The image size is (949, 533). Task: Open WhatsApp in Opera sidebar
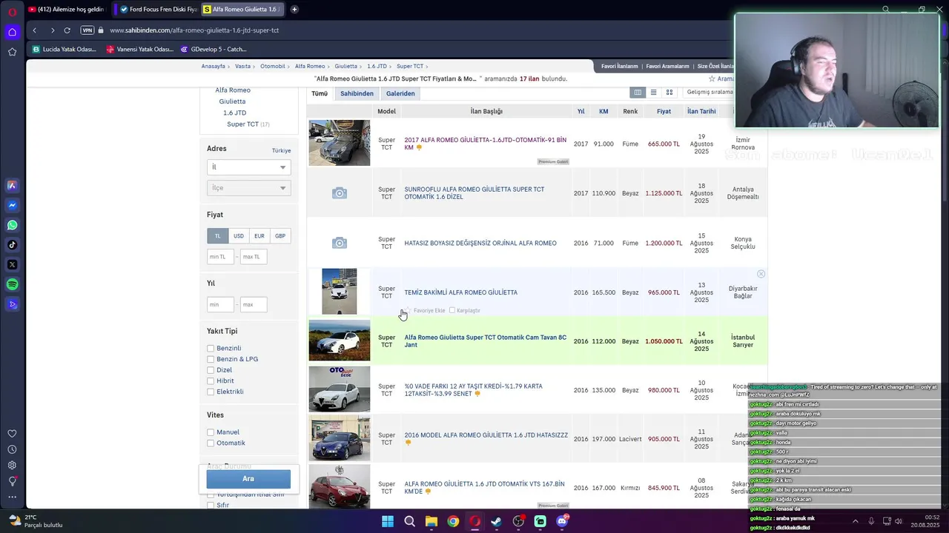click(x=12, y=225)
